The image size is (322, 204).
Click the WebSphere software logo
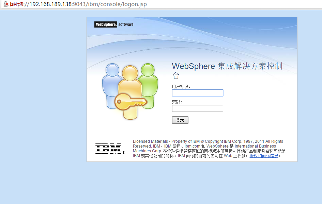point(114,24)
